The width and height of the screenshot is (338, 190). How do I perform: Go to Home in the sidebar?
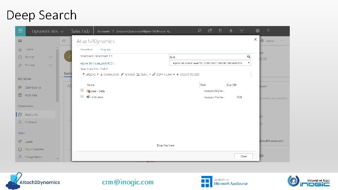[x=29, y=49]
